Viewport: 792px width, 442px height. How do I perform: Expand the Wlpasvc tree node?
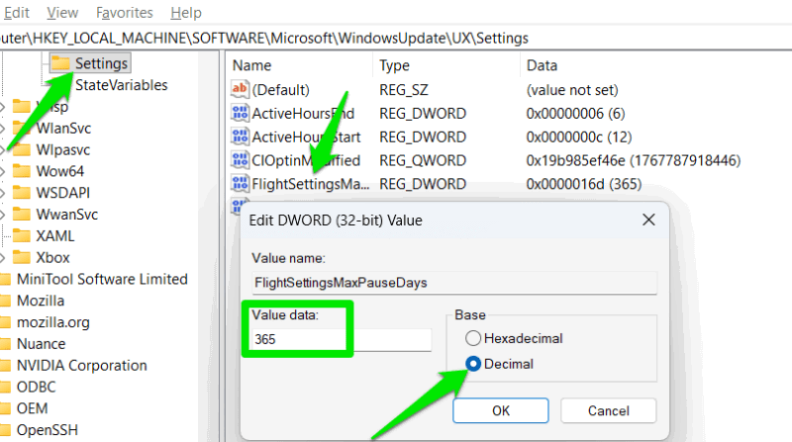3,150
